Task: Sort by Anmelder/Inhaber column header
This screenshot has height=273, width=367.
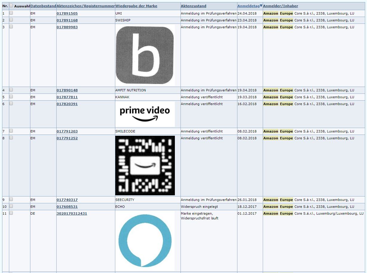Action: 281,6
